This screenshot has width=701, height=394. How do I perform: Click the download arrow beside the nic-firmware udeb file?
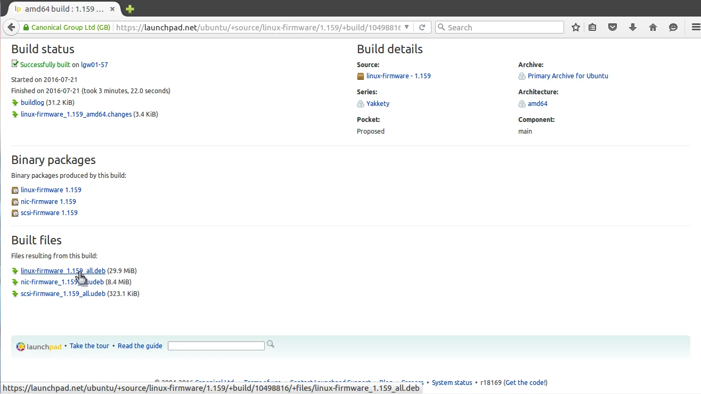pos(15,282)
